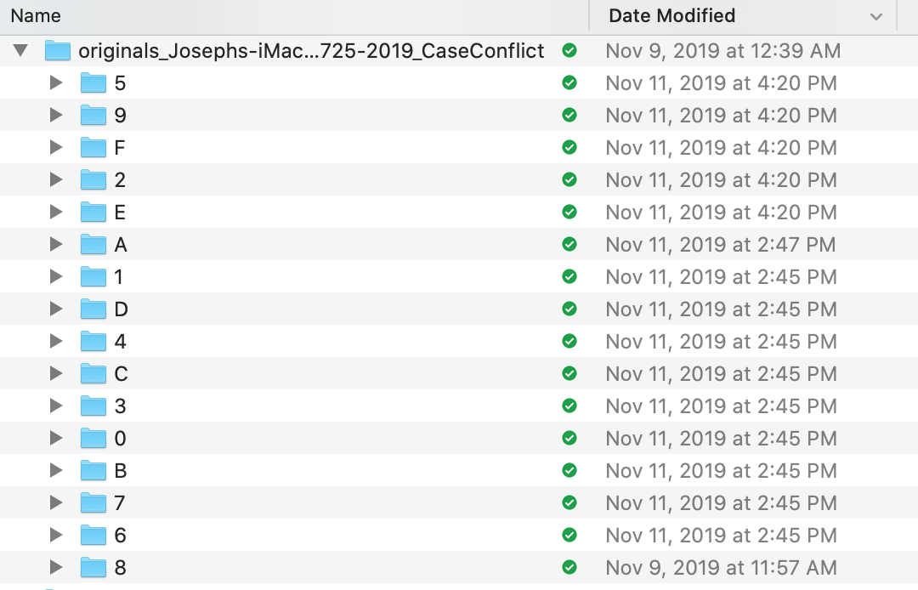Sort by Date Modified column header
The height and width of the screenshot is (590, 918).
click(x=671, y=15)
